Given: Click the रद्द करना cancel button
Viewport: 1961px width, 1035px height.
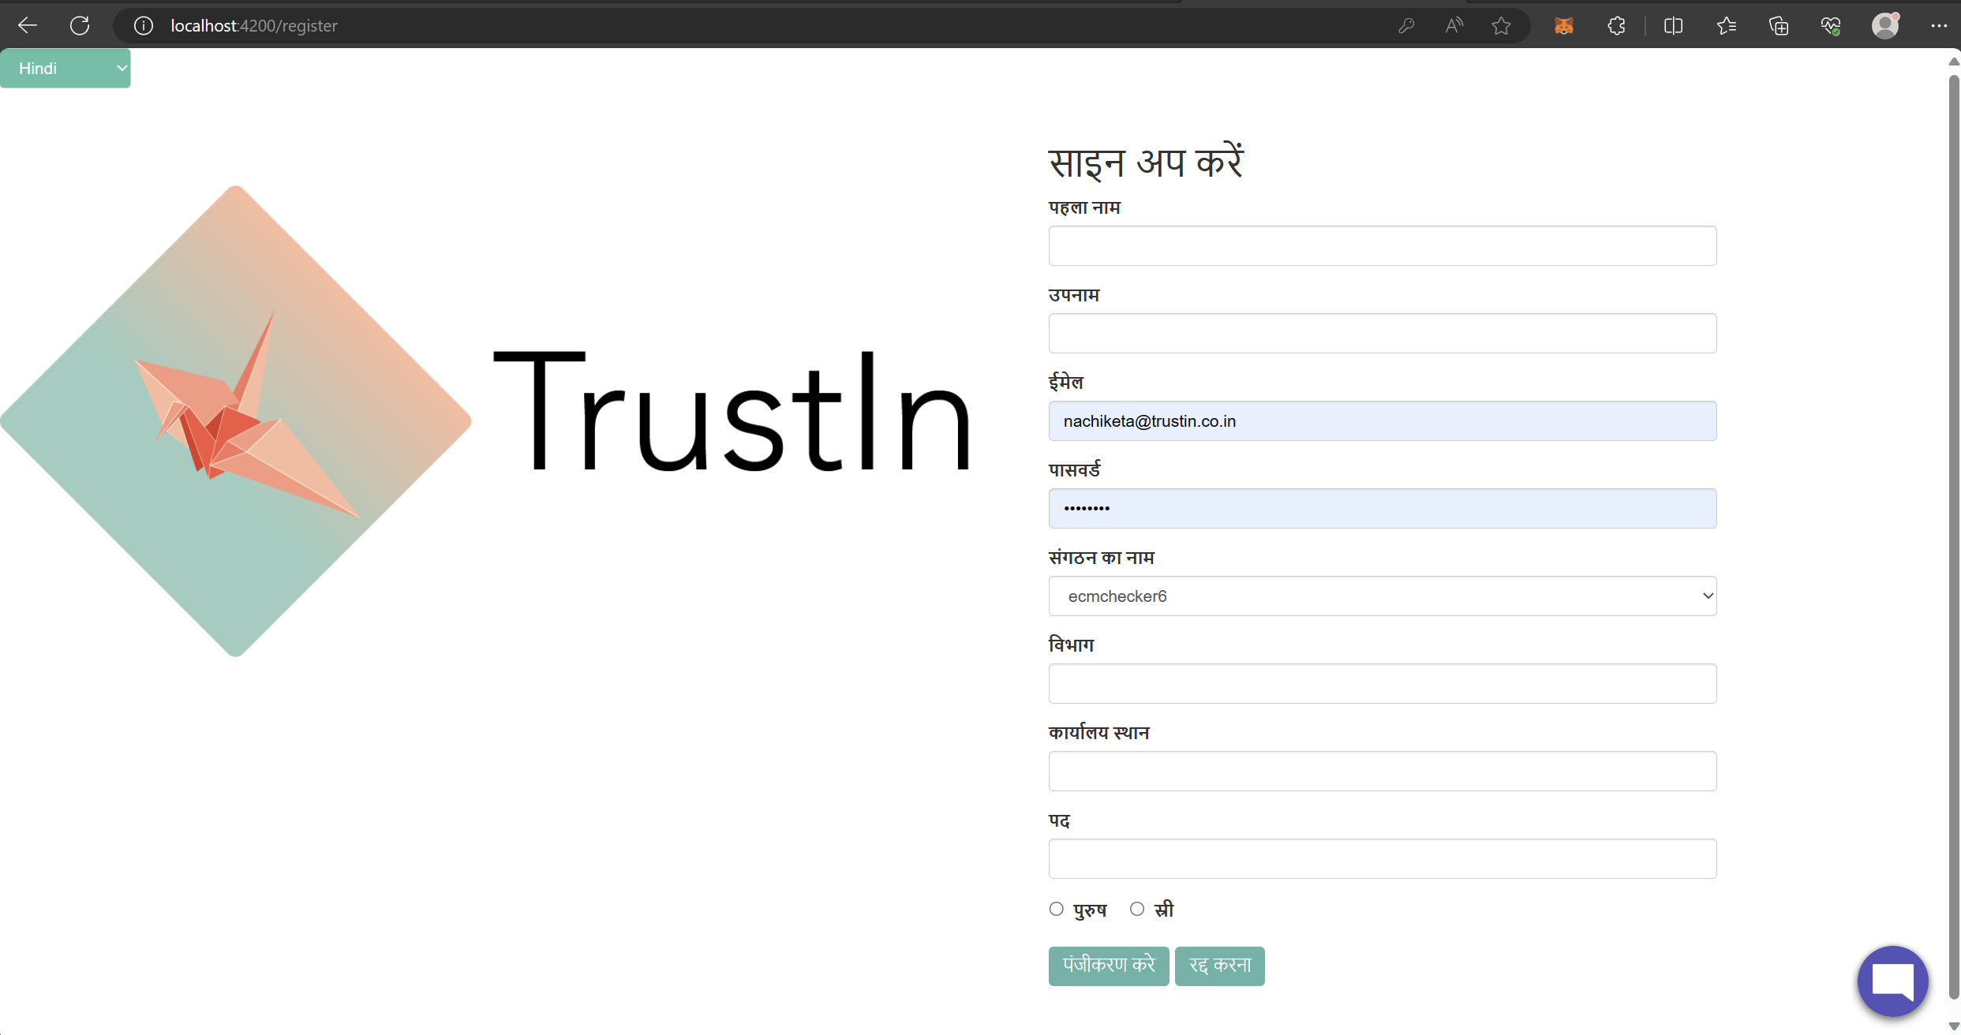Looking at the screenshot, I should [1219, 965].
